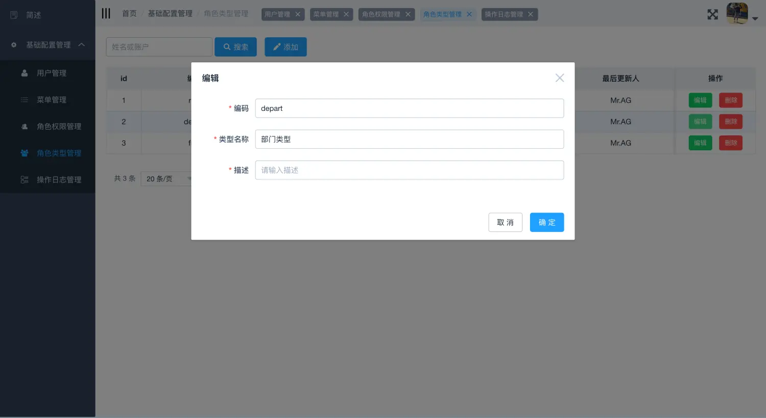Click the 共 3 条 total count text
The image size is (766, 418).
(x=125, y=178)
